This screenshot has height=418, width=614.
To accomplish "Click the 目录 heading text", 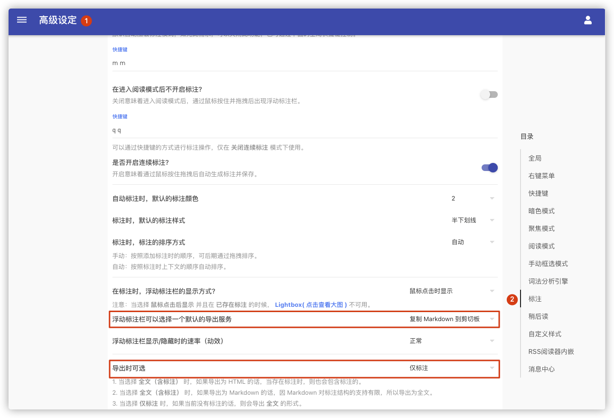I will click(527, 136).
